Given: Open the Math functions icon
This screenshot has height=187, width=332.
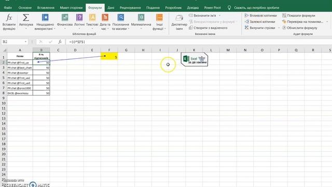Looking at the screenshot, I should tap(141, 18).
